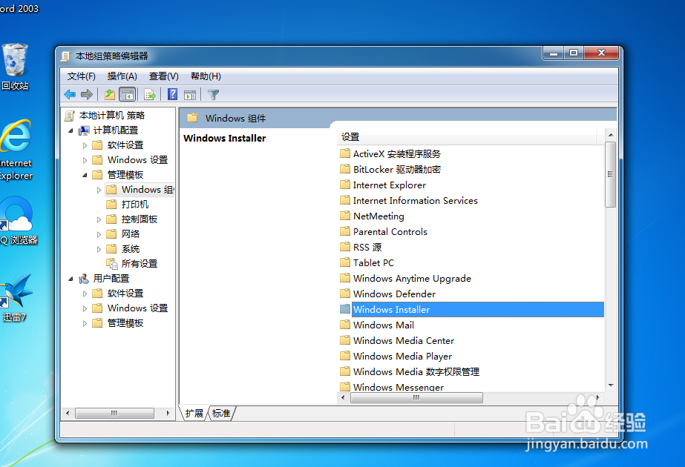The height and width of the screenshot is (467, 685).
Task: Expand 软件设置 under 计算机配置
Action: tap(85, 145)
